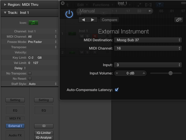The image size is (186, 140).
Task: Go to previous preset with left arrow
Action: point(83,20)
